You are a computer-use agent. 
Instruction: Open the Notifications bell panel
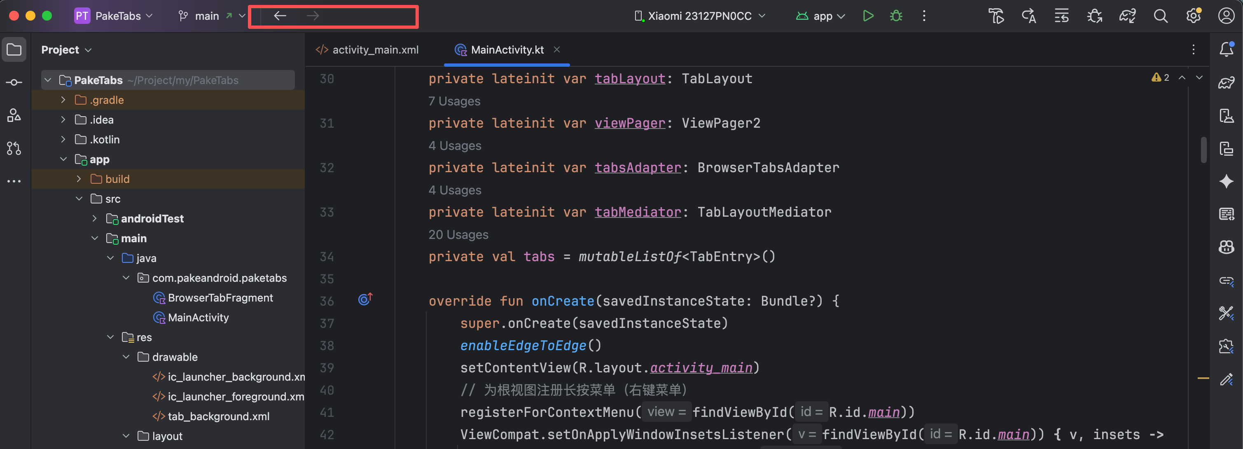[1226, 49]
